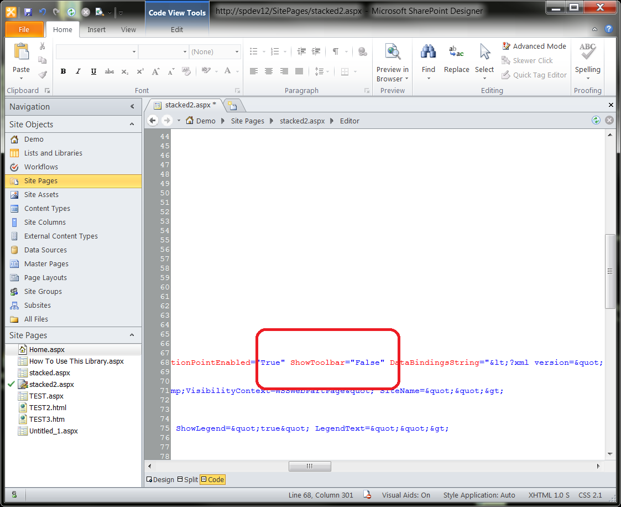Click the vertical scrollbar thumb in code editor
Viewport: 621px width, 507px height.
pos(610,271)
